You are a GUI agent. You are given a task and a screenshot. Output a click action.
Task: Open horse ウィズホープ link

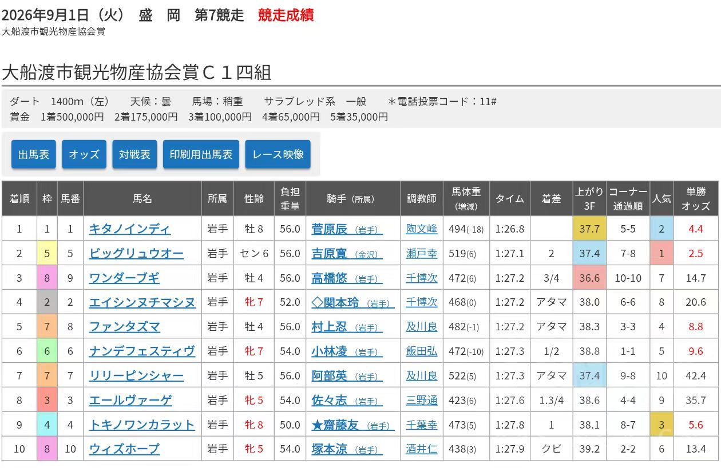(x=124, y=449)
